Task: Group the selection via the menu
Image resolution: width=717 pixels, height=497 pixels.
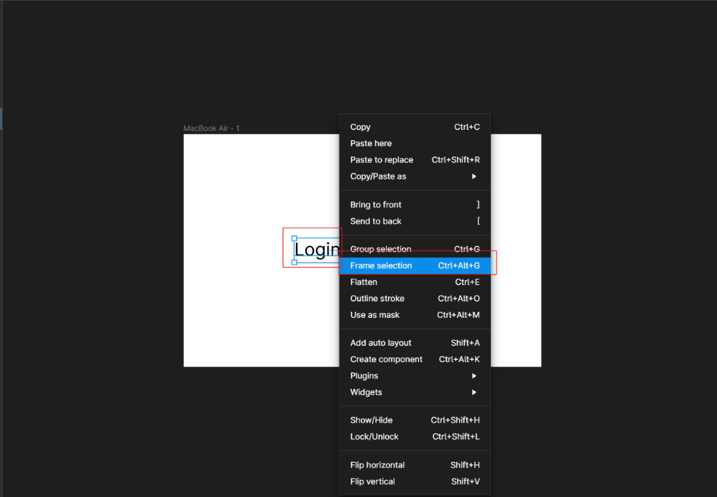Action: (x=381, y=248)
